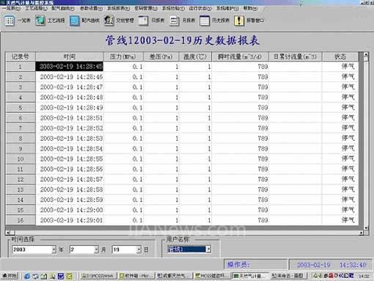Open the 日报表 daily report icon

[x=143, y=21]
